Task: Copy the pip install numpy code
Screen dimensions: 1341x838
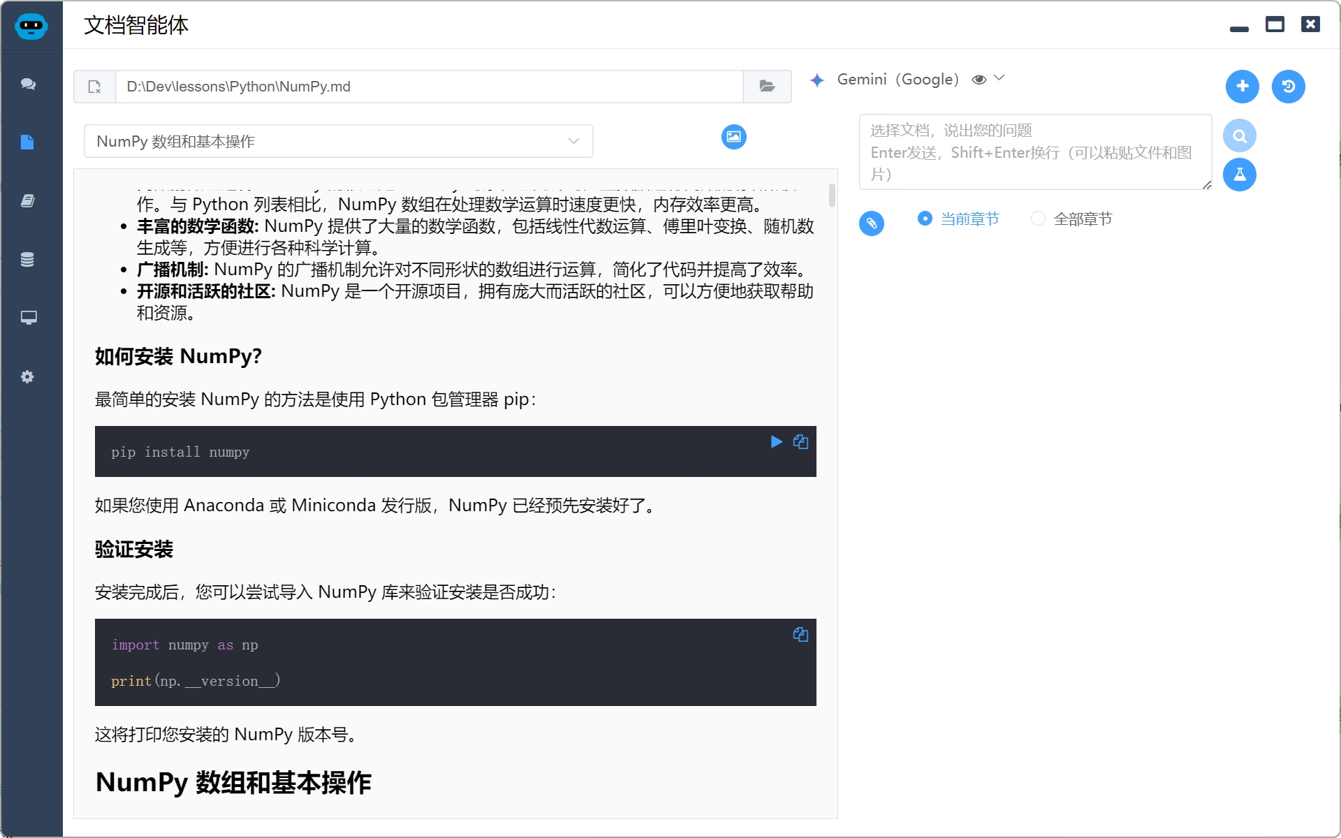Action: (800, 441)
